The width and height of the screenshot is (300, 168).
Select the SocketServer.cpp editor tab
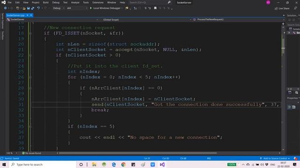15,15
